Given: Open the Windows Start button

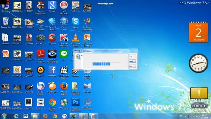Looking at the screenshot, I should click(4, 116).
